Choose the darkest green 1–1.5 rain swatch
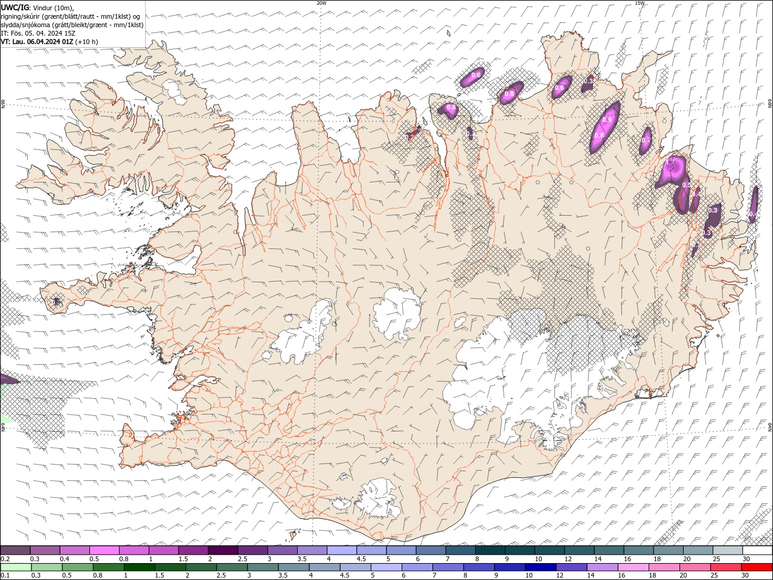Screen dimensions: 773x580 tap(140, 567)
